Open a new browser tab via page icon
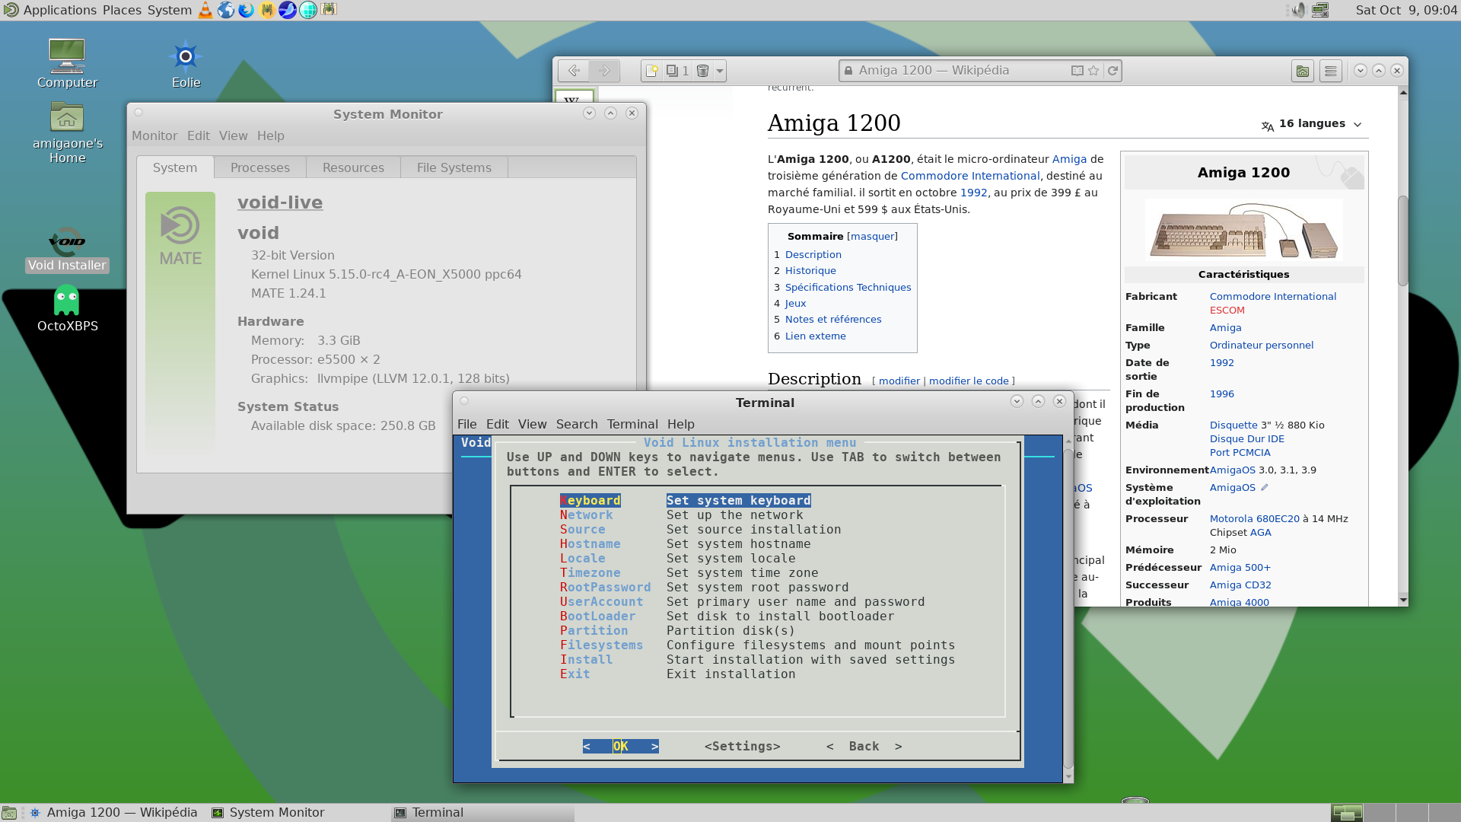 652,71
